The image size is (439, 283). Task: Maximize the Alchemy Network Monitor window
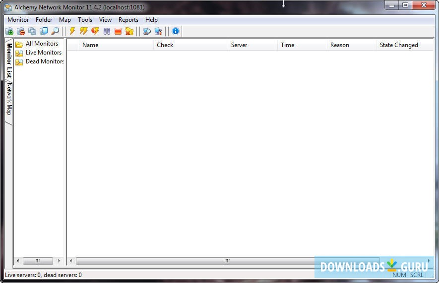coord(405,5)
